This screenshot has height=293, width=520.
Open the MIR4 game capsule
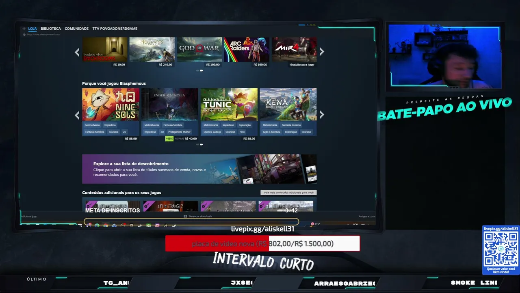pos(294,50)
